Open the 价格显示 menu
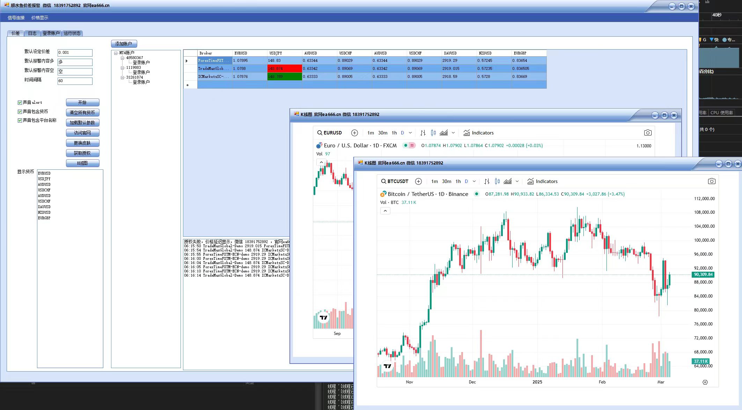Screen dimensions: 742x410 (39, 18)
